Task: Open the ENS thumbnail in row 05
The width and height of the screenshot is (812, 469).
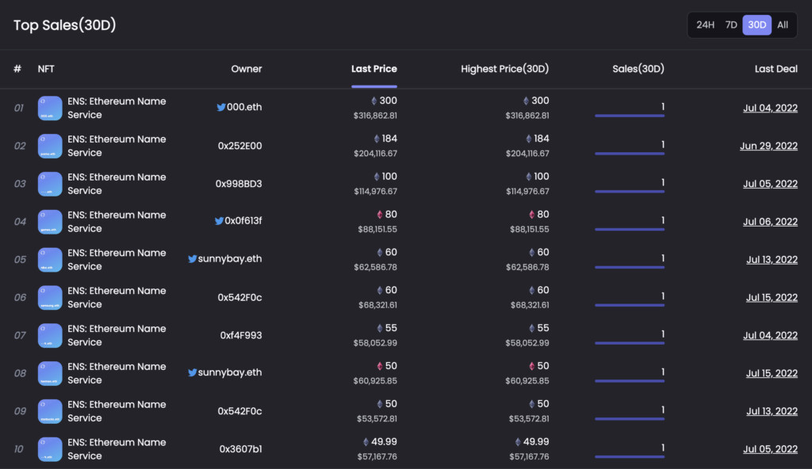Action: pos(50,259)
